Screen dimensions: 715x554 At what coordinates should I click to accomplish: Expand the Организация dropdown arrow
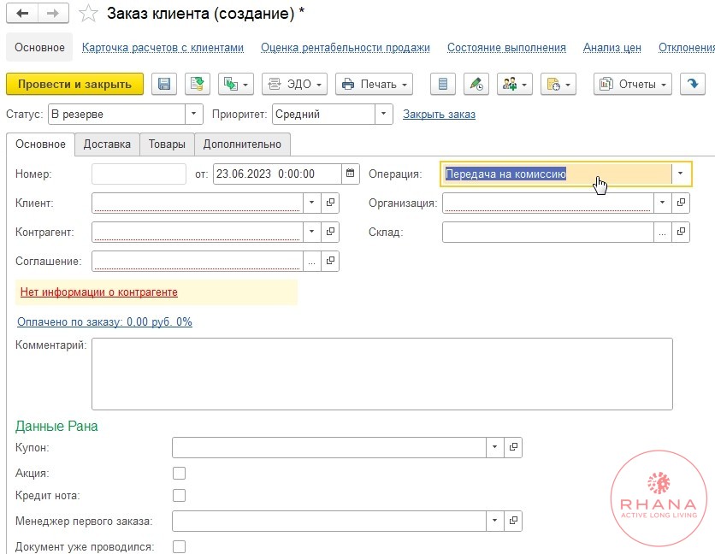point(663,203)
